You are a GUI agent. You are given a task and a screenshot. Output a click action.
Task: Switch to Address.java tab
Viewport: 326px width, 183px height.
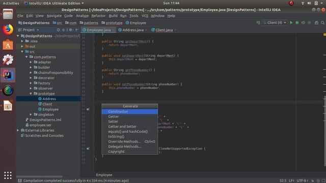coord(133,30)
